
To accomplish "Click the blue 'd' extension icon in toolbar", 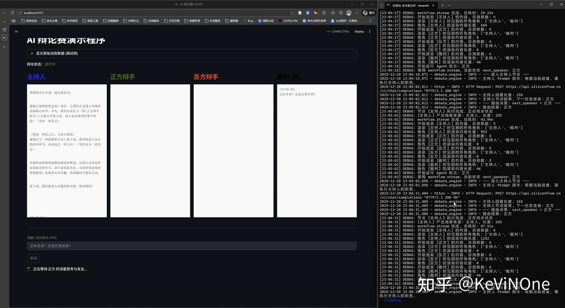I will click(308, 13).
